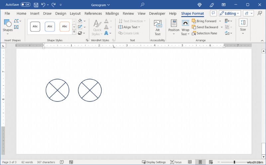Click the account person icon
The height and width of the screenshot is (165, 266).
click(x=260, y=13)
